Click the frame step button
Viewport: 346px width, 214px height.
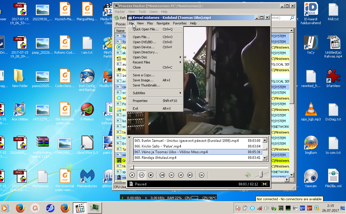click(x=202, y=175)
